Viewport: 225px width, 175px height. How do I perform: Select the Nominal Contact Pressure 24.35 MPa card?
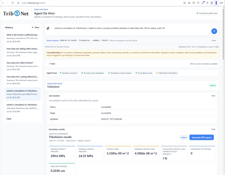pyautogui.click(x=90, y=154)
